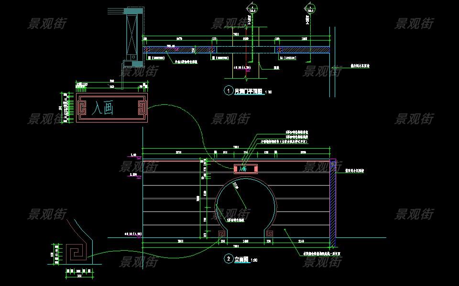The width and height of the screenshot is (459, 286).
Task: Click the right spiral ornament at moon gate base
Action: pos(270,234)
